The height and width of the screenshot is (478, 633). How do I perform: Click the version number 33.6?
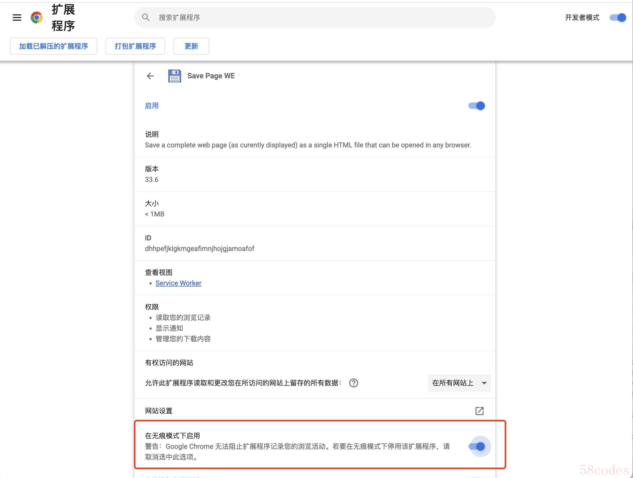(152, 180)
